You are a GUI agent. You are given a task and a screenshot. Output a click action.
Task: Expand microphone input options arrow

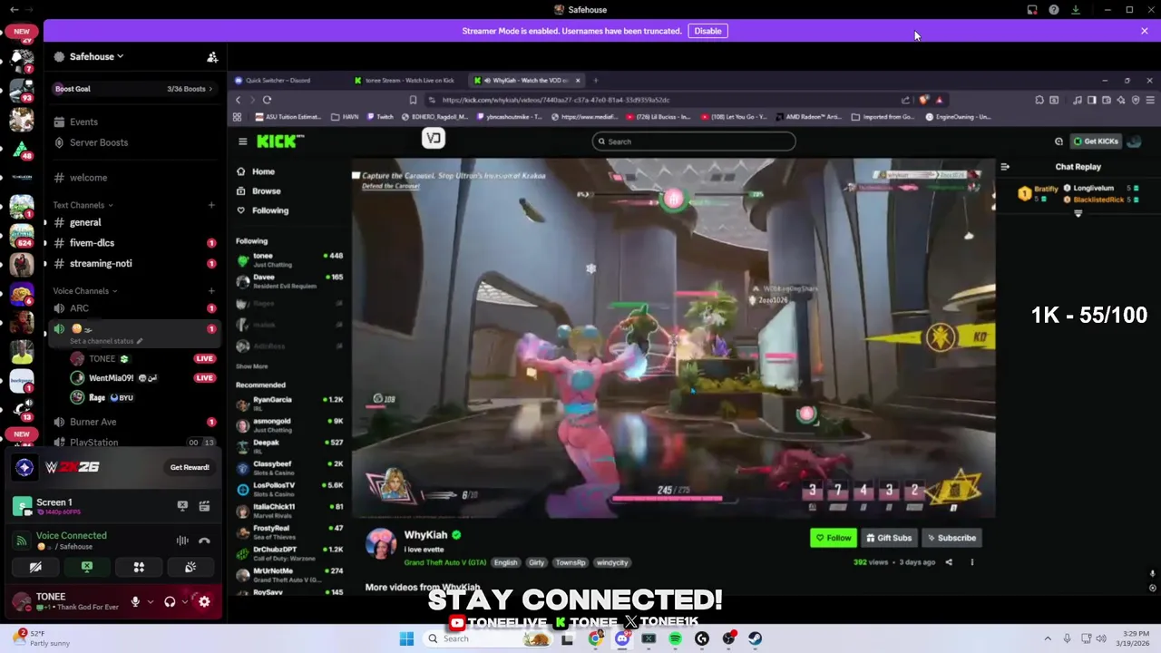point(150,602)
